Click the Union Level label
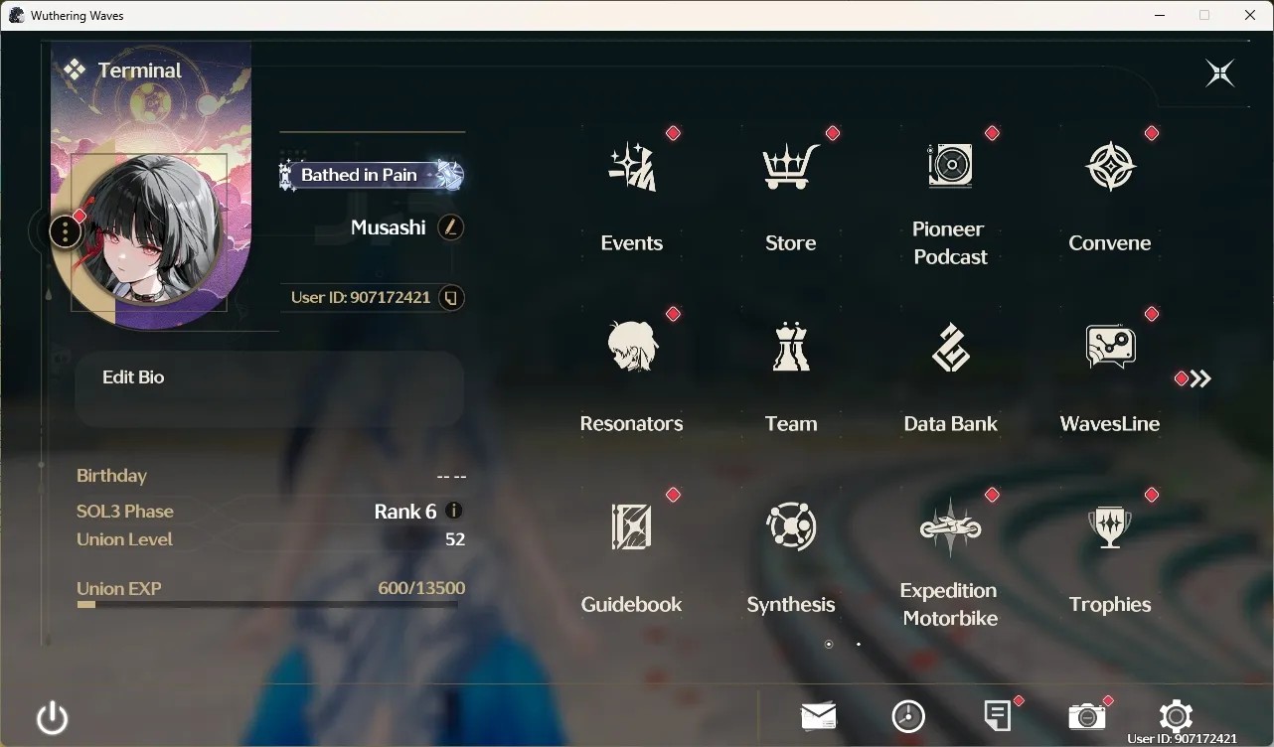The image size is (1274, 747). (125, 539)
